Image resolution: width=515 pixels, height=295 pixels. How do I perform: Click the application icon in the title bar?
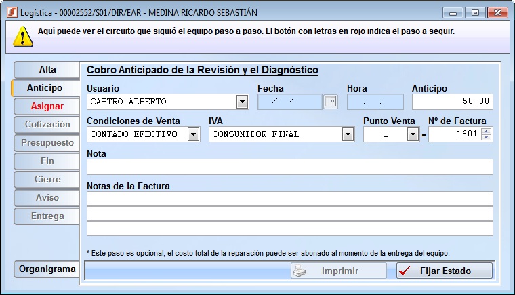pyautogui.click(x=10, y=13)
